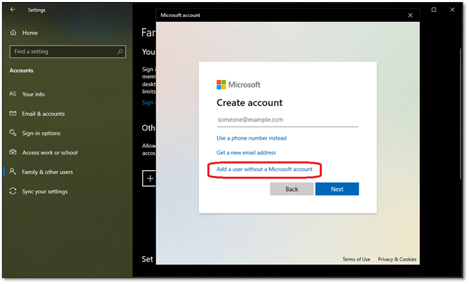Screen dimensions: 469x284
Task: Open Sync your settings page
Action: click(x=45, y=192)
